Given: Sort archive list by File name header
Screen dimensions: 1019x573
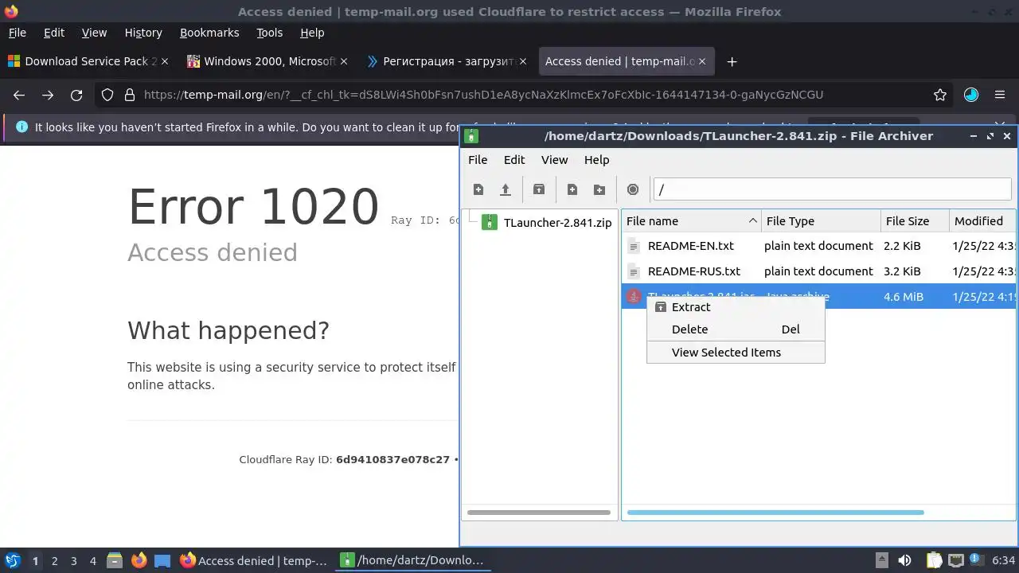Looking at the screenshot, I should point(691,221).
